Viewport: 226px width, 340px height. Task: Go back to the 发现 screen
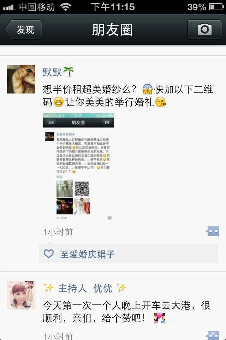pyautogui.click(x=23, y=29)
